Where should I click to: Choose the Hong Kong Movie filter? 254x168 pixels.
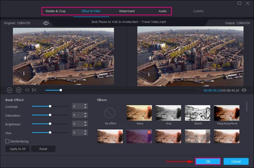(x=227, y=113)
